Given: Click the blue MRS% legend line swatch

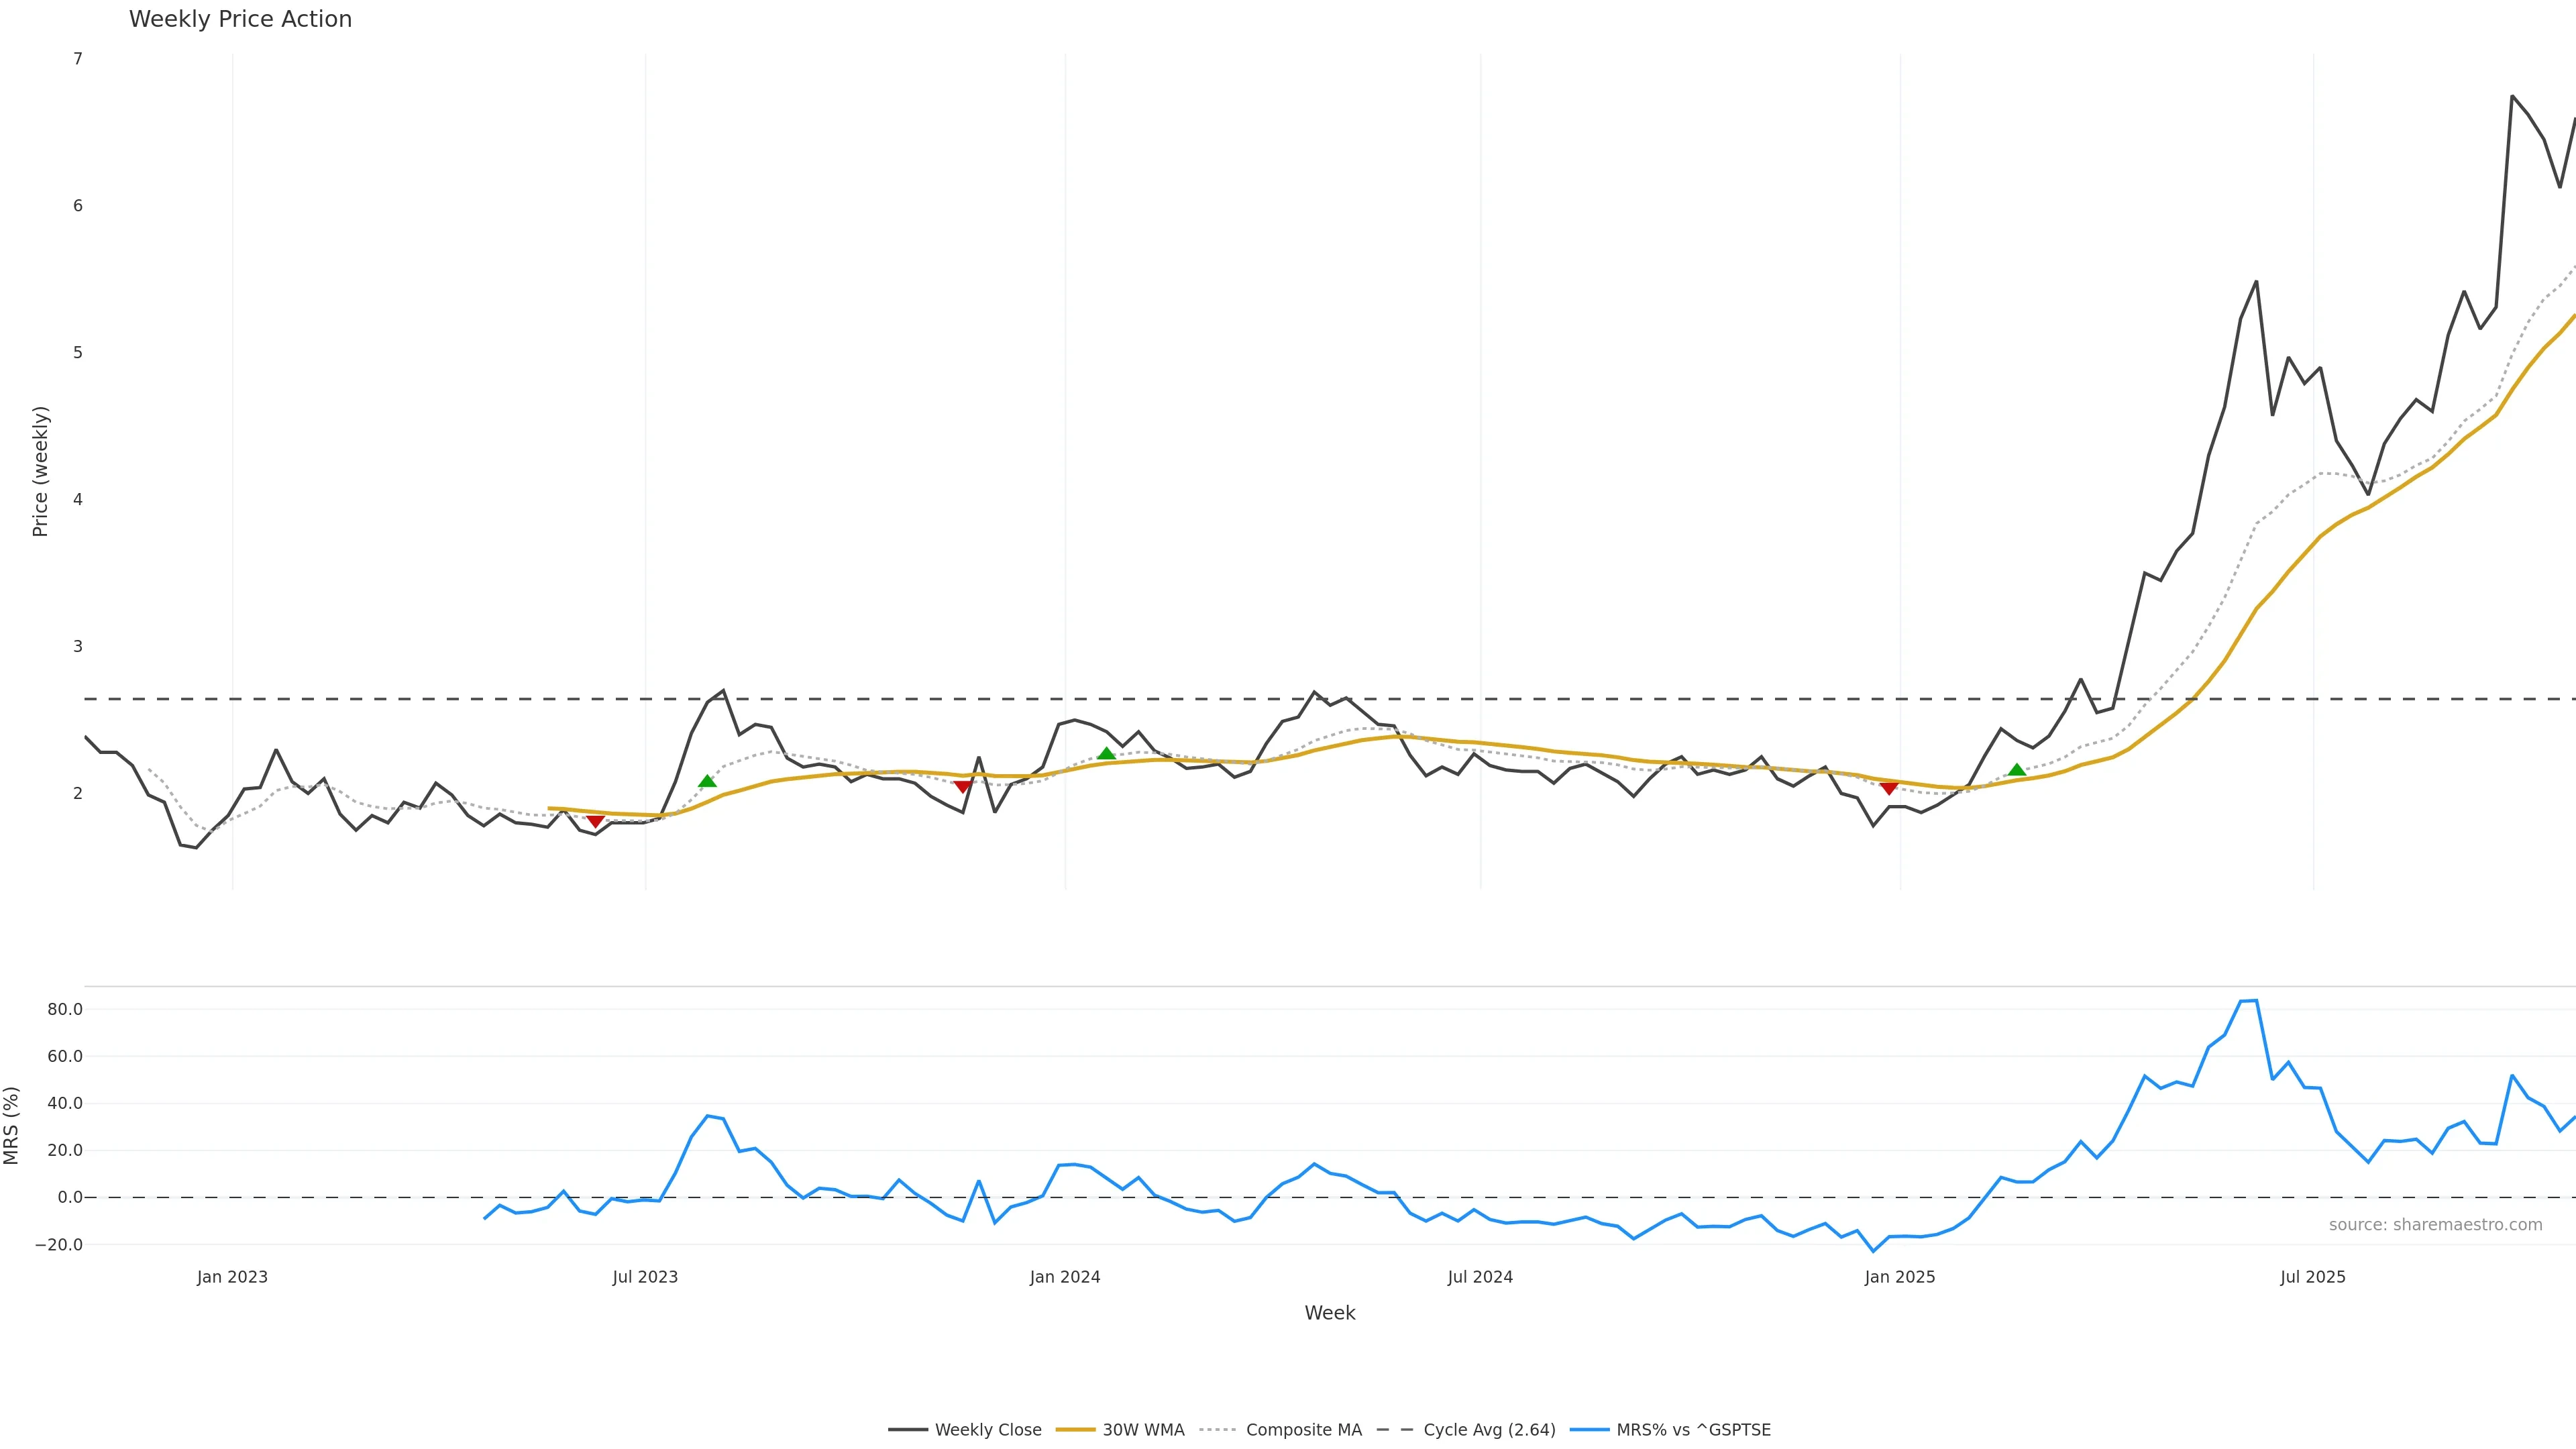Looking at the screenshot, I should click(x=1590, y=1430).
